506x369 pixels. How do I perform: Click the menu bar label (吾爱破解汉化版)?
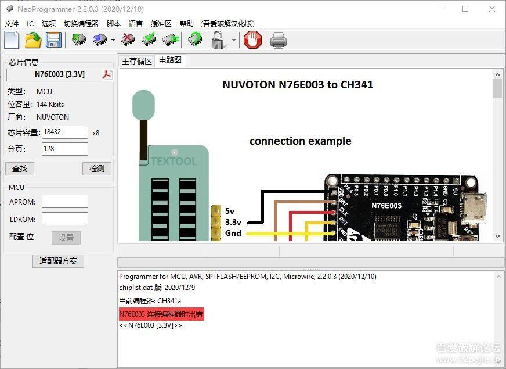(227, 24)
